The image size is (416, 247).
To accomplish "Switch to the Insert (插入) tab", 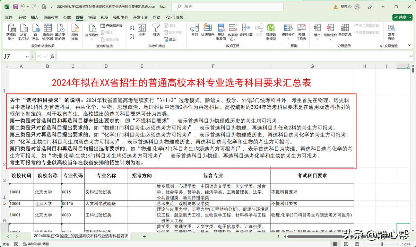I will pos(35,17).
